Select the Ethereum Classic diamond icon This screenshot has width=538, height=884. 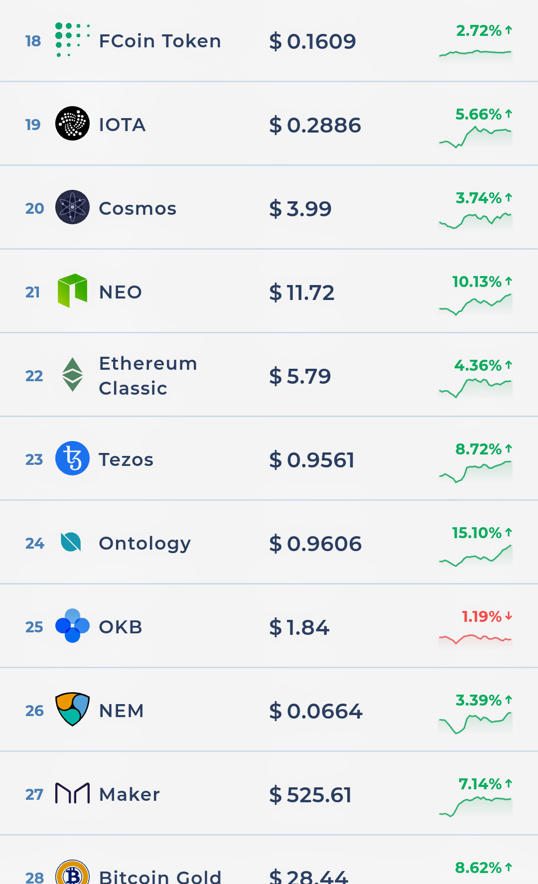(72, 375)
